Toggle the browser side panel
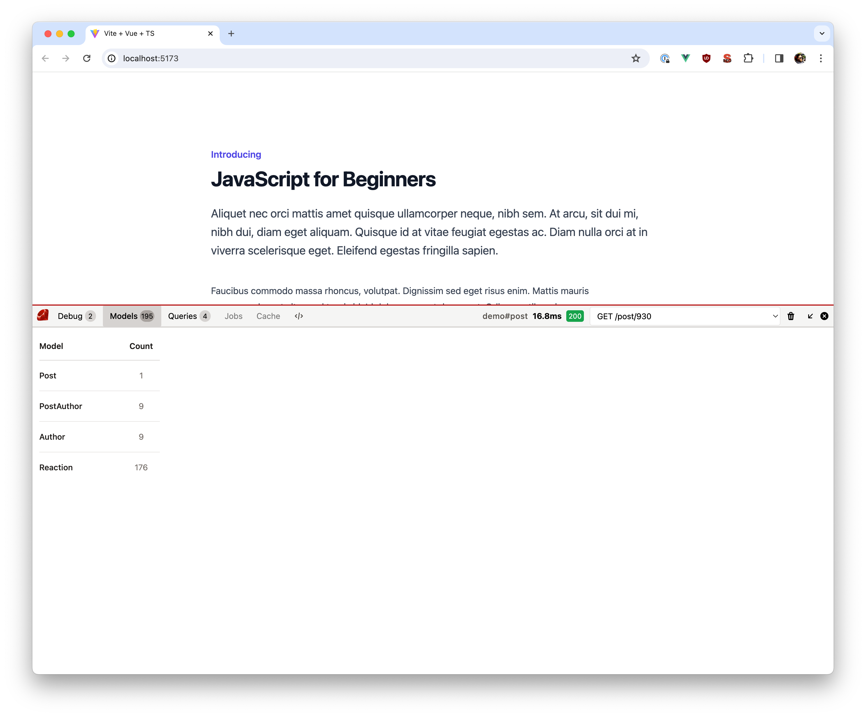 click(x=779, y=59)
